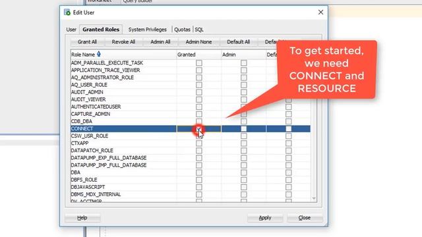
Task: Select the DBA role name
Action: (76, 172)
